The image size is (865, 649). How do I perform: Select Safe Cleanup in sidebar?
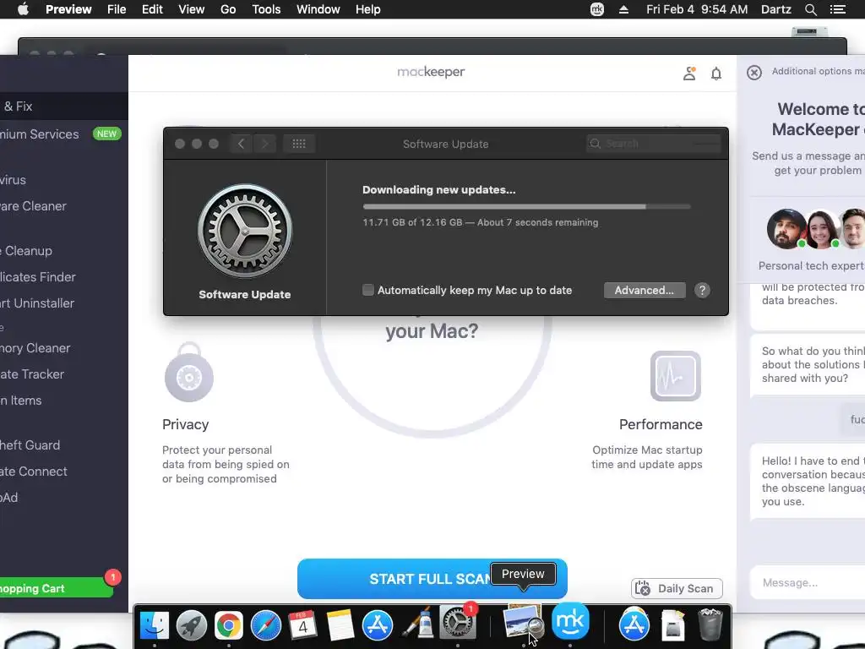tap(64, 250)
